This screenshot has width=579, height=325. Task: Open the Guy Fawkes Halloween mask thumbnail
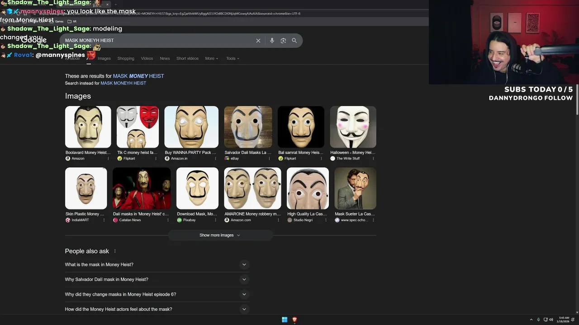pyautogui.click(x=353, y=127)
